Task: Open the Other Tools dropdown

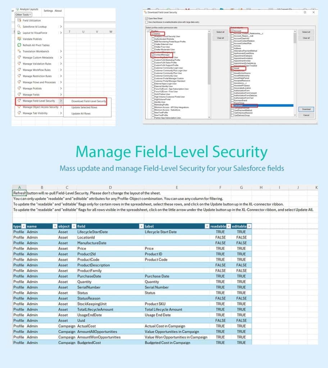Action: (x=23, y=14)
